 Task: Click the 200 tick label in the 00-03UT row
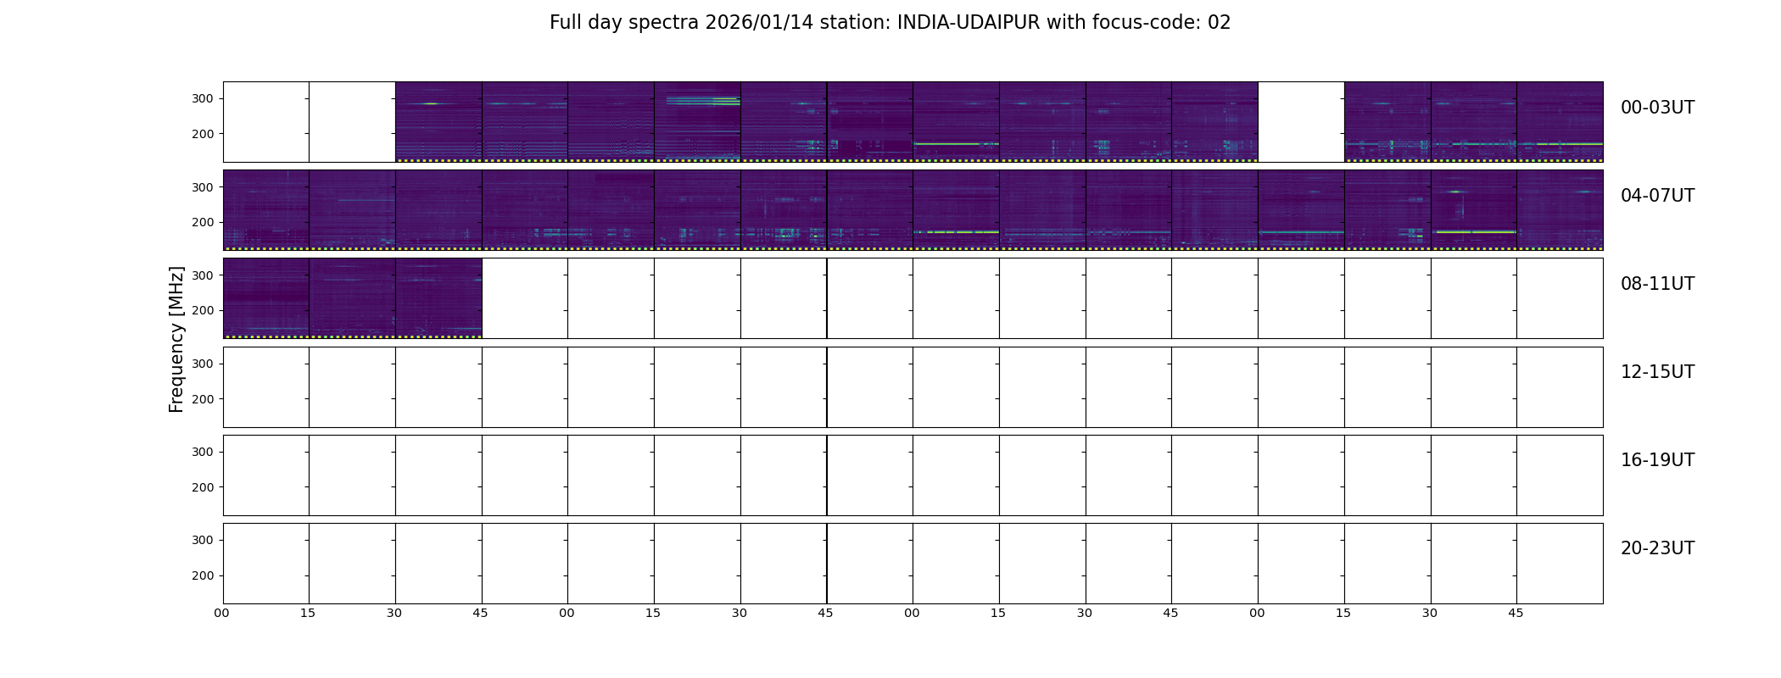(x=203, y=134)
